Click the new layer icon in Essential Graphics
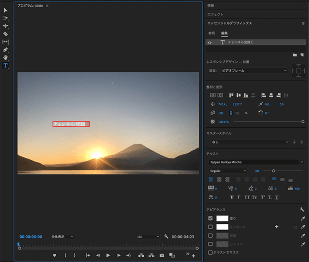The width and height of the screenshot is (309, 262). click(x=302, y=55)
